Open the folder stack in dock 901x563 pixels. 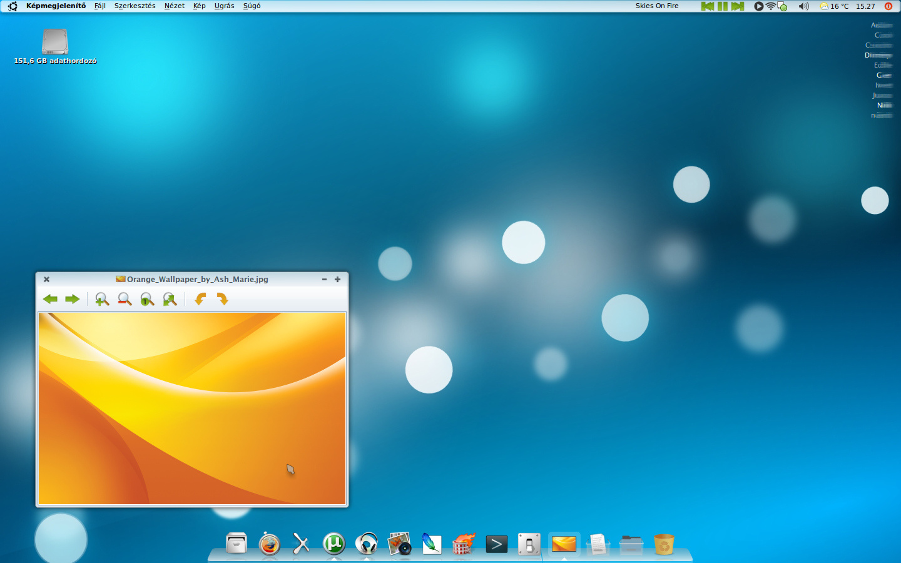[631, 544]
